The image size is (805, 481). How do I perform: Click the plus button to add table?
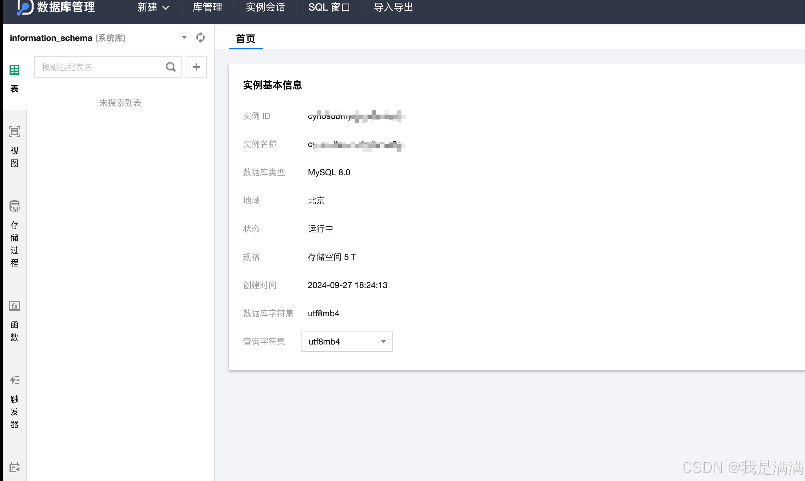coord(196,67)
